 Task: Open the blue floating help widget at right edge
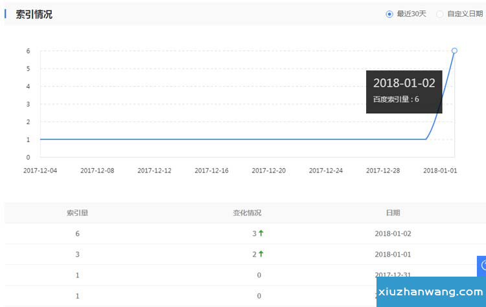coord(482,265)
